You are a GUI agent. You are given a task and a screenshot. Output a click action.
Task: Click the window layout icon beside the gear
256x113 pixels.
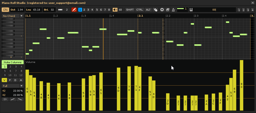coord(168,10)
